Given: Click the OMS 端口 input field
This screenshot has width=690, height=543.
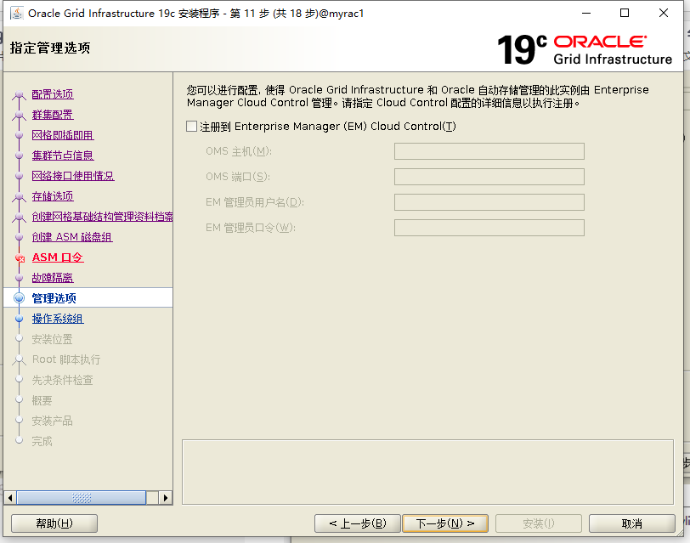Looking at the screenshot, I should click(489, 177).
